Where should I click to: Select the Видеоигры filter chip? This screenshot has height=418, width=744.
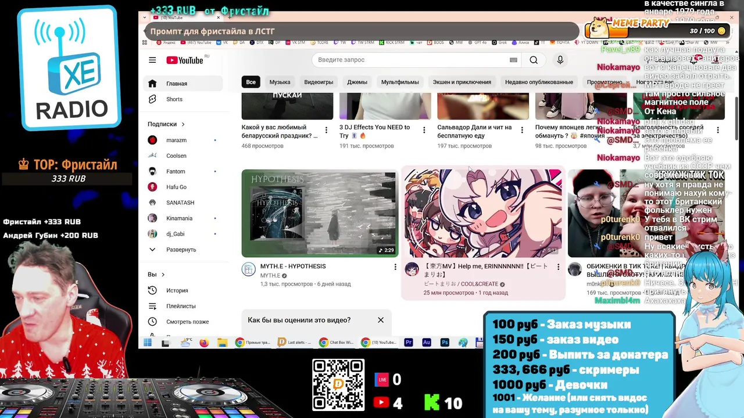(x=319, y=82)
